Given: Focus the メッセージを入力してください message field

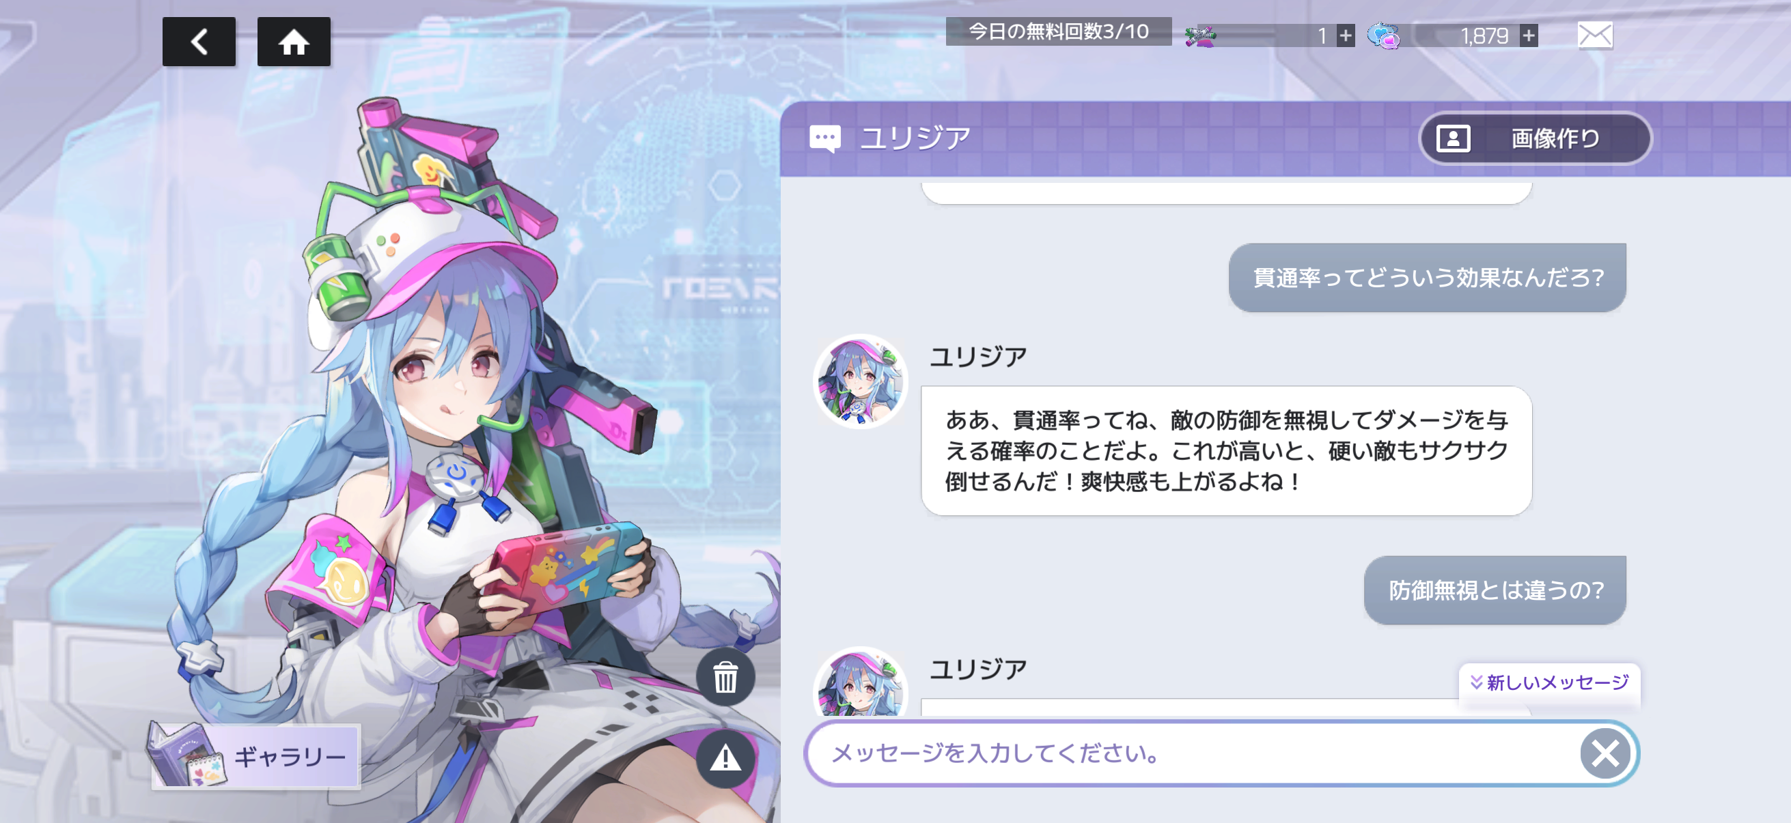Looking at the screenshot, I should click(x=1192, y=753).
